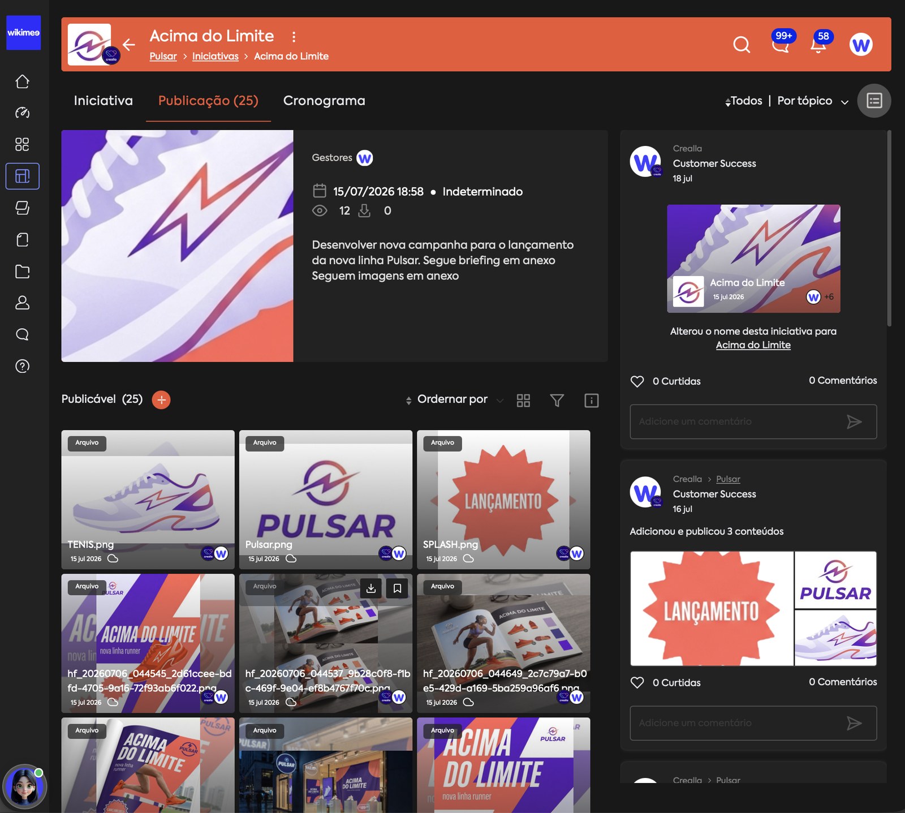
Task: Add new publishable content with plus button
Action: click(161, 399)
